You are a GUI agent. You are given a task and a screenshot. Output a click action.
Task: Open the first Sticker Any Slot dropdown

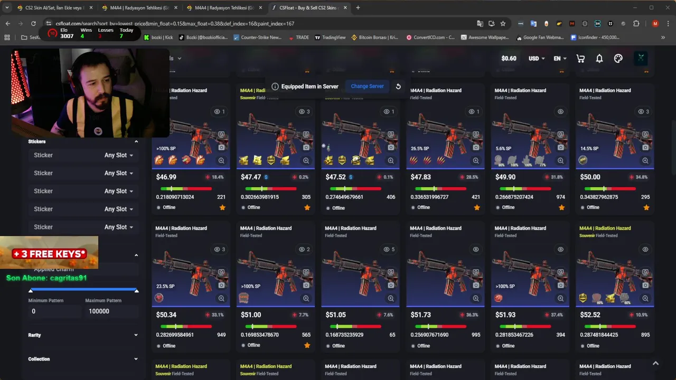[x=119, y=155]
